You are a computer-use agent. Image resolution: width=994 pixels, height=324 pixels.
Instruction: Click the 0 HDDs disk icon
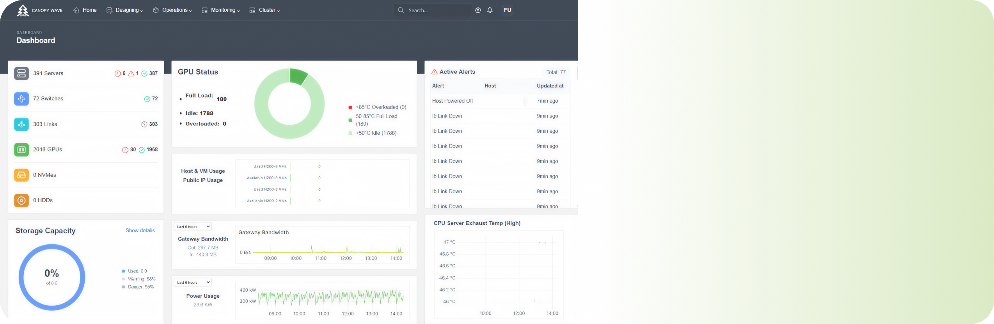(21, 200)
